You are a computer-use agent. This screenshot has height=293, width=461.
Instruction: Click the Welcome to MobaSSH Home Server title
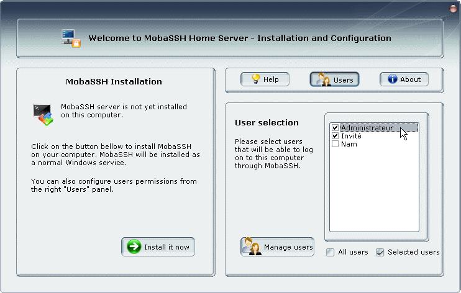tap(240, 38)
